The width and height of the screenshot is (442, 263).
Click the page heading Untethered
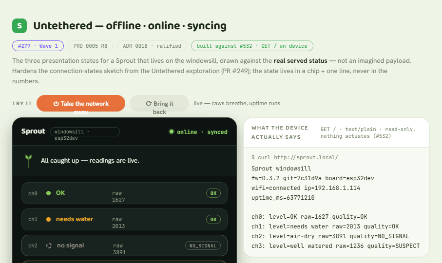(x=130, y=26)
